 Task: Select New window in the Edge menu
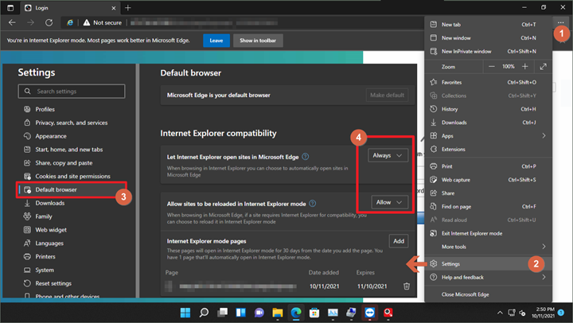tap(488, 38)
